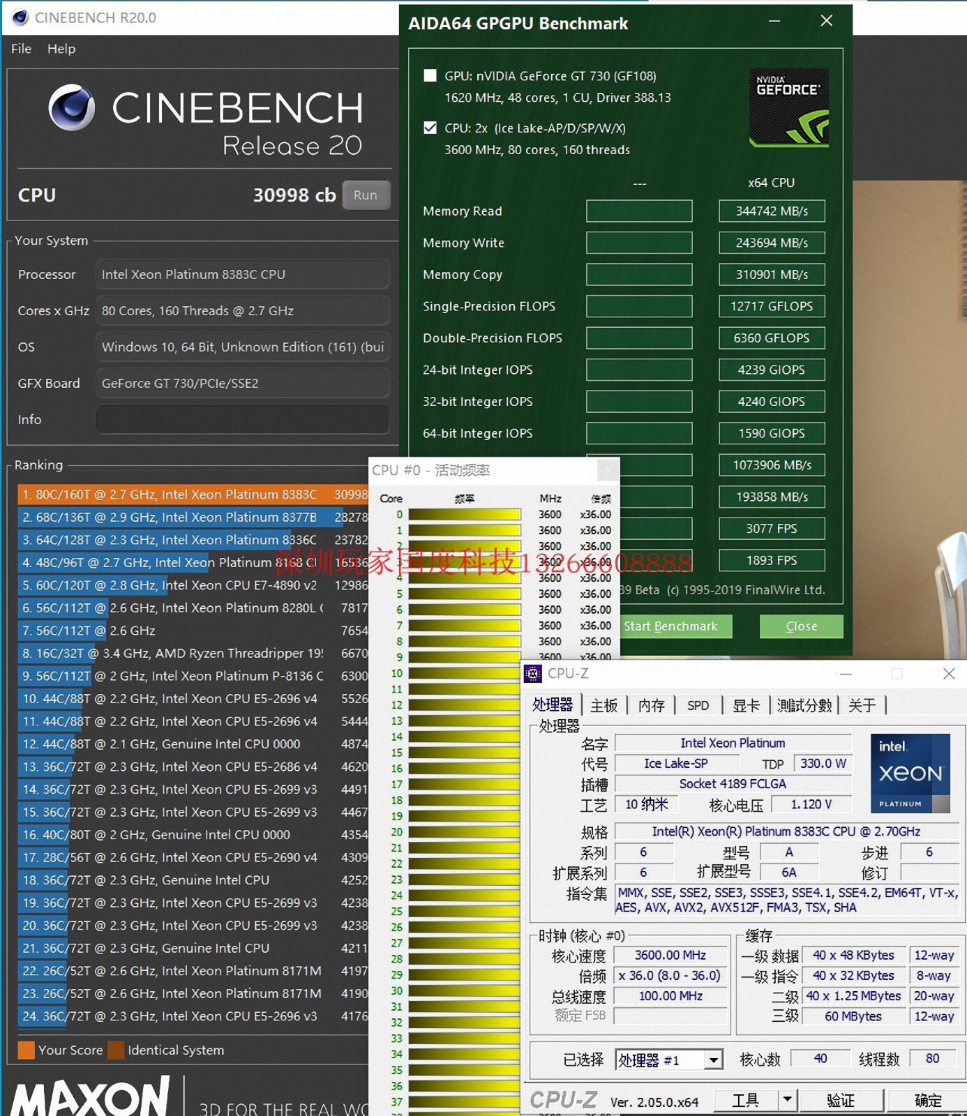Switch to the SPD tab in CPU-Z

click(698, 705)
